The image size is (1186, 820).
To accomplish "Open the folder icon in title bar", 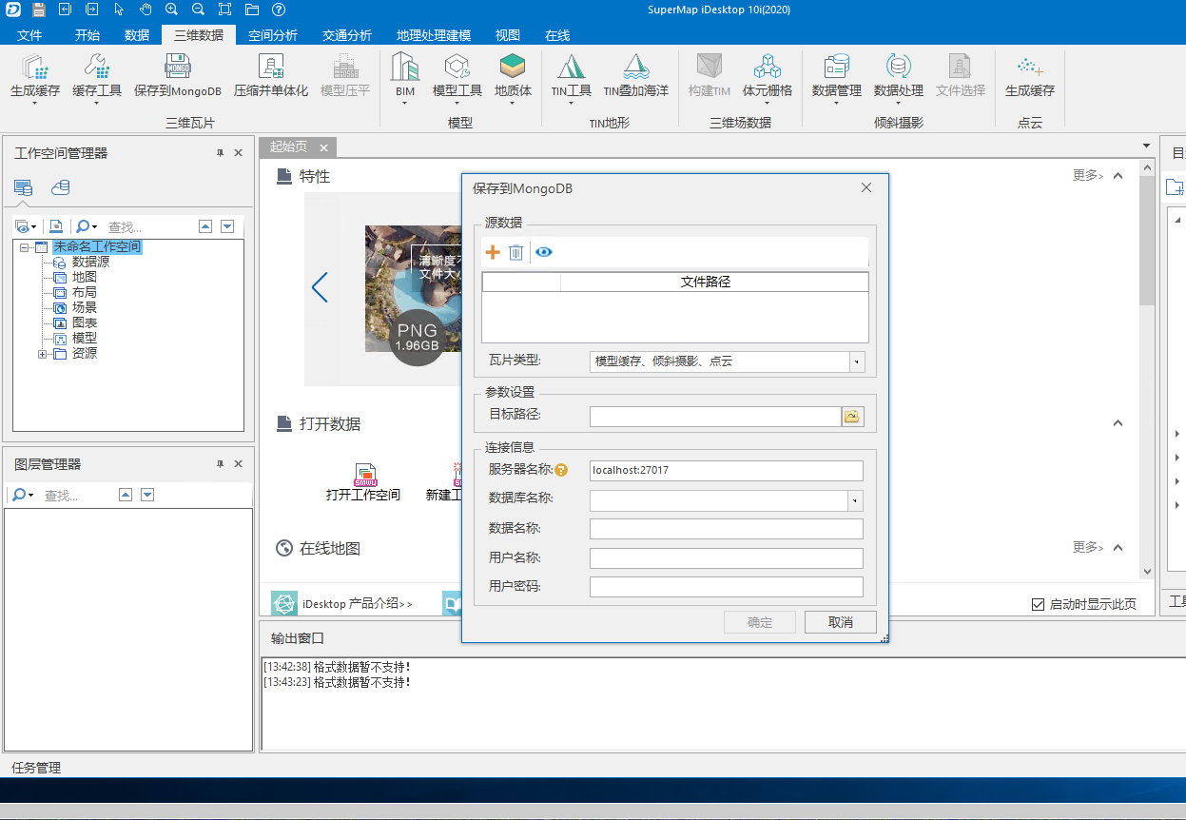I will (x=251, y=10).
